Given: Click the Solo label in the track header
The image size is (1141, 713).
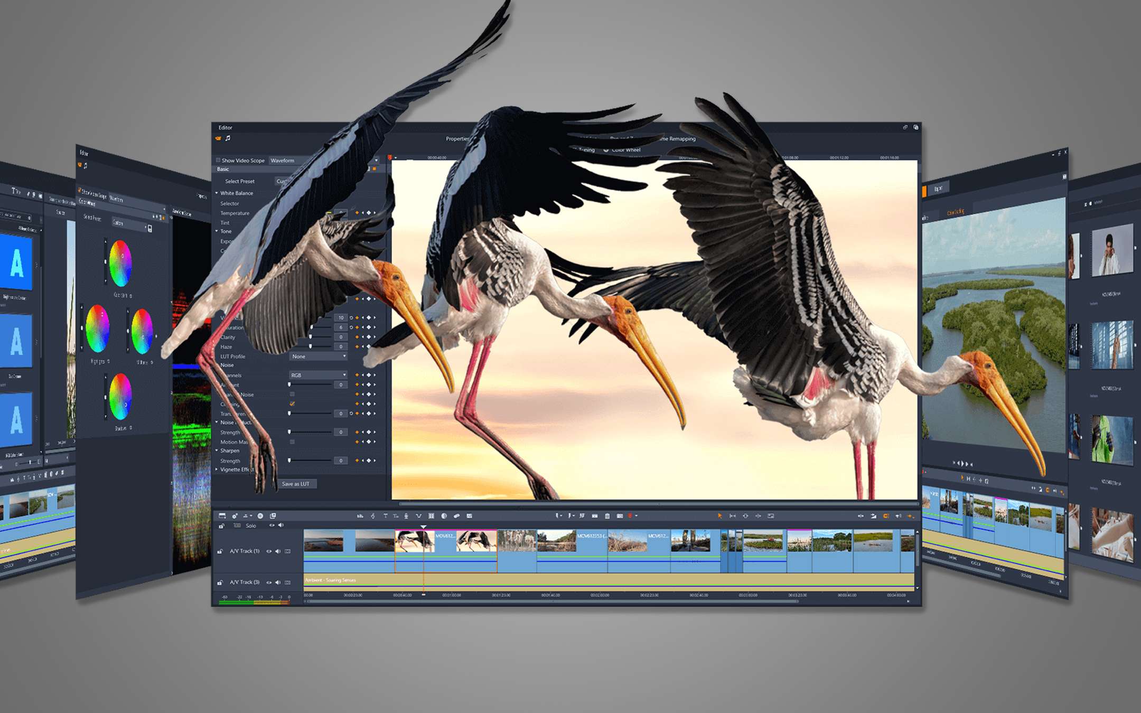Looking at the screenshot, I should (251, 526).
